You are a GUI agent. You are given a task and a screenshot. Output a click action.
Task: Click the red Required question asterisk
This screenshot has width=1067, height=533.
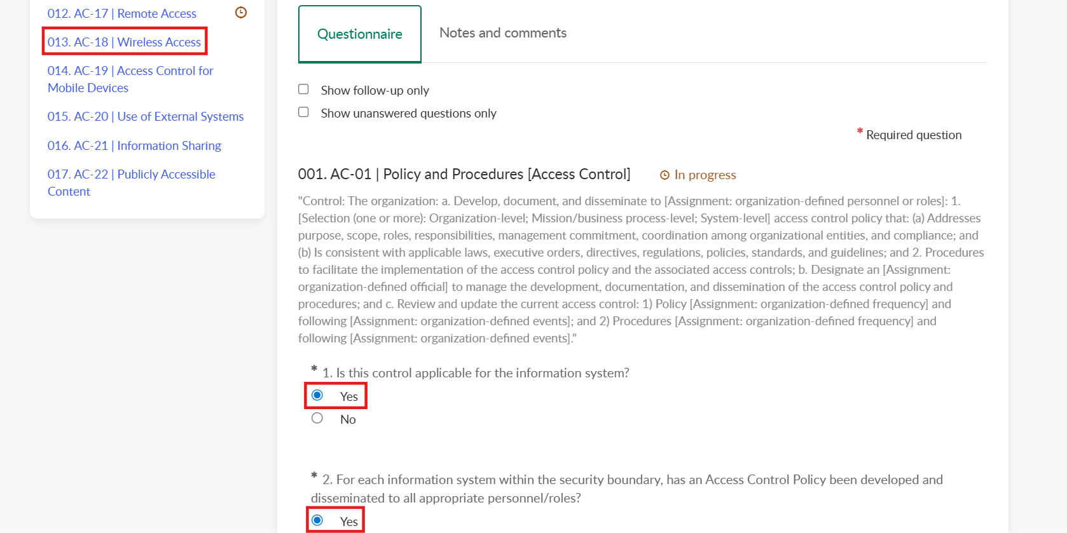(860, 132)
